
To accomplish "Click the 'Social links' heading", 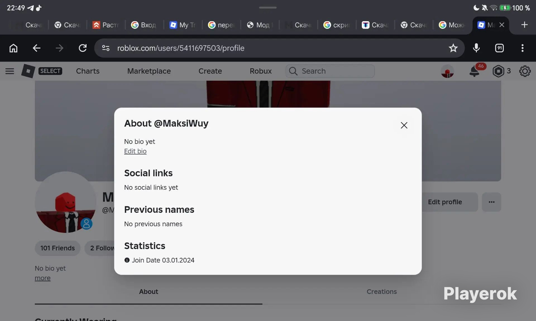I will point(148,173).
